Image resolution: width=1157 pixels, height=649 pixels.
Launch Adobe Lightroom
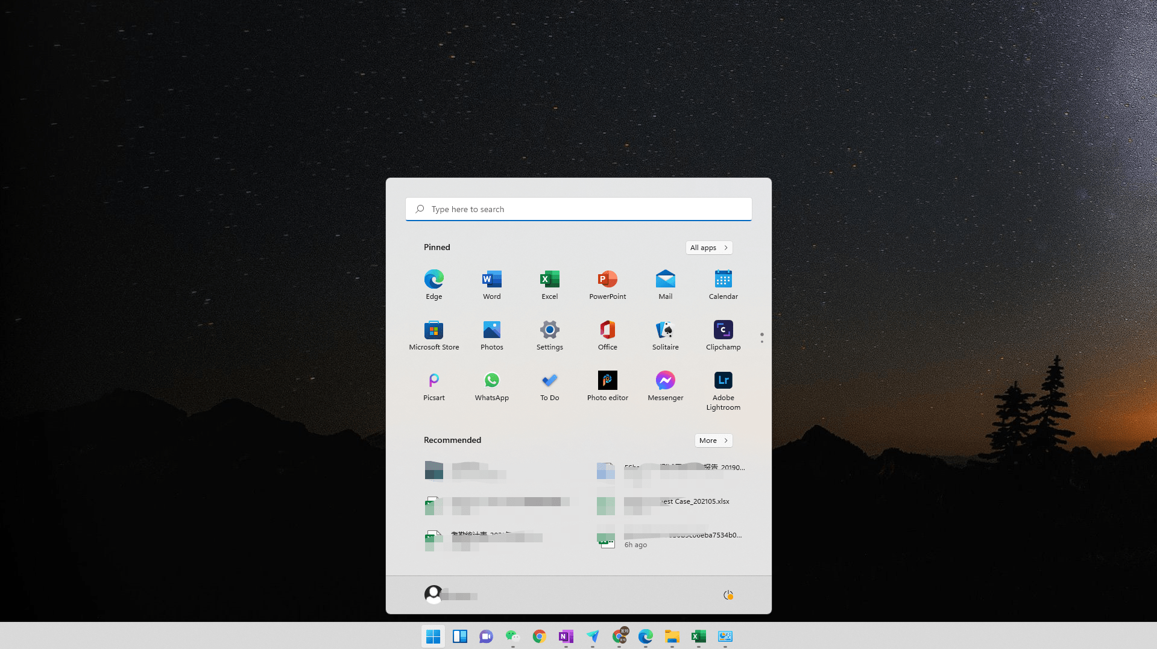point(724,390)
